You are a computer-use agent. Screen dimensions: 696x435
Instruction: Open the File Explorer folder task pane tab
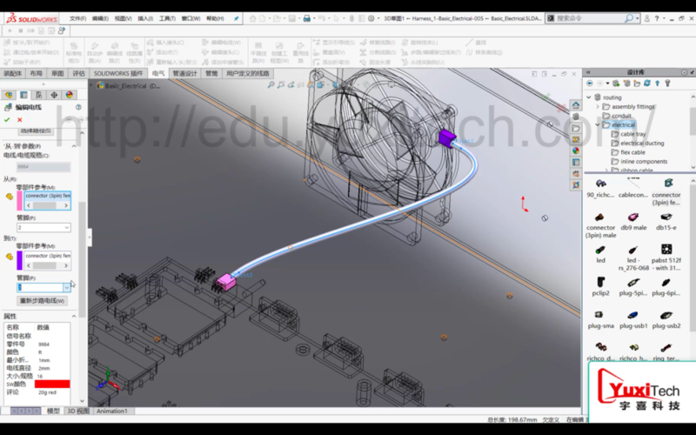576,128
